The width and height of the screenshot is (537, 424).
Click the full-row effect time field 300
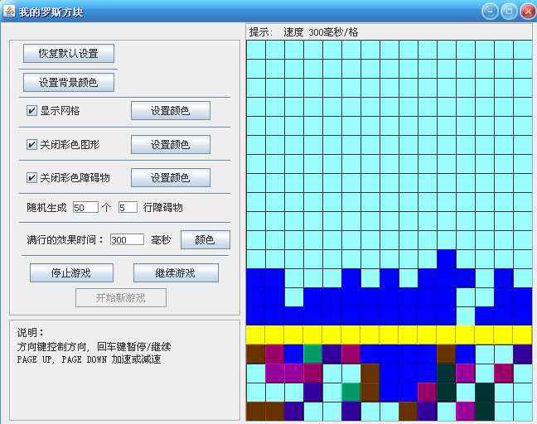(127, 239)
